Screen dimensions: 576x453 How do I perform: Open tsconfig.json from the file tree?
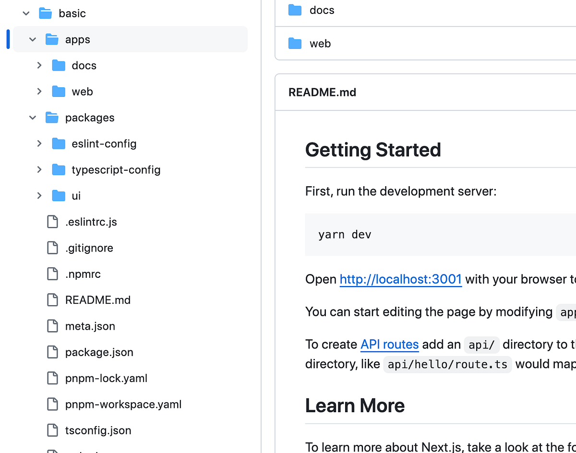[98, 430]
